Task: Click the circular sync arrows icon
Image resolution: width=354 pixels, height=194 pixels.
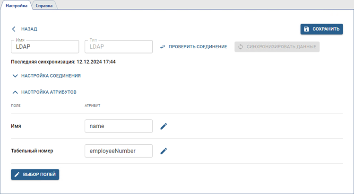Action: [241, 47]
